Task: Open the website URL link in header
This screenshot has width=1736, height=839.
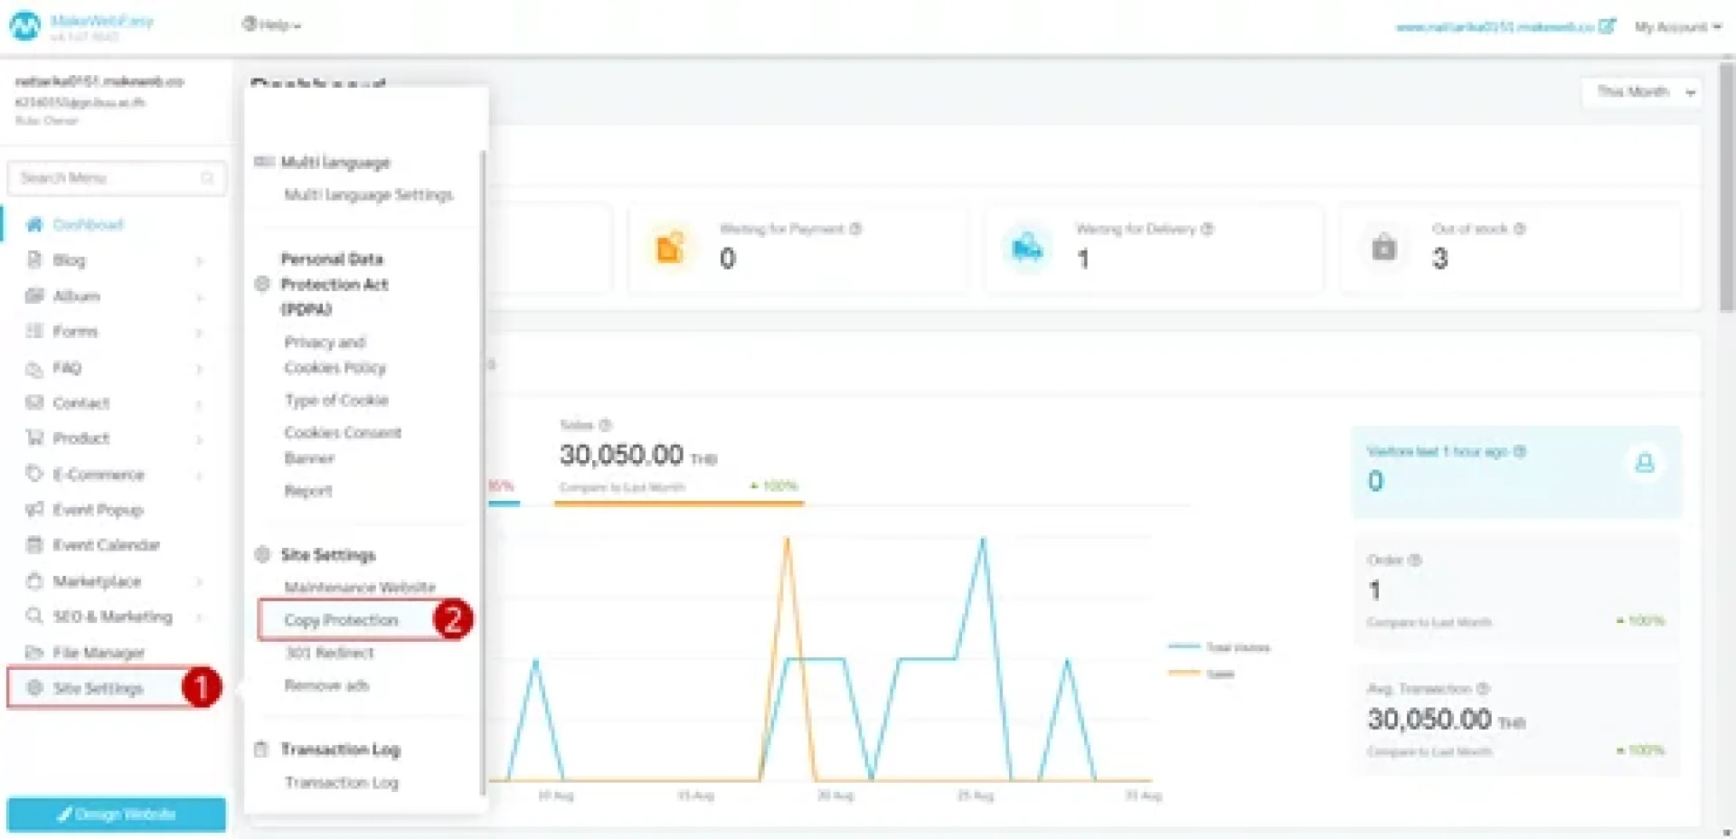Action: click(1495, 27)
